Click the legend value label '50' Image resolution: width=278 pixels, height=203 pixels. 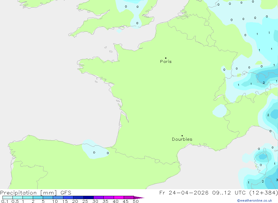click(x=136, y=201)
